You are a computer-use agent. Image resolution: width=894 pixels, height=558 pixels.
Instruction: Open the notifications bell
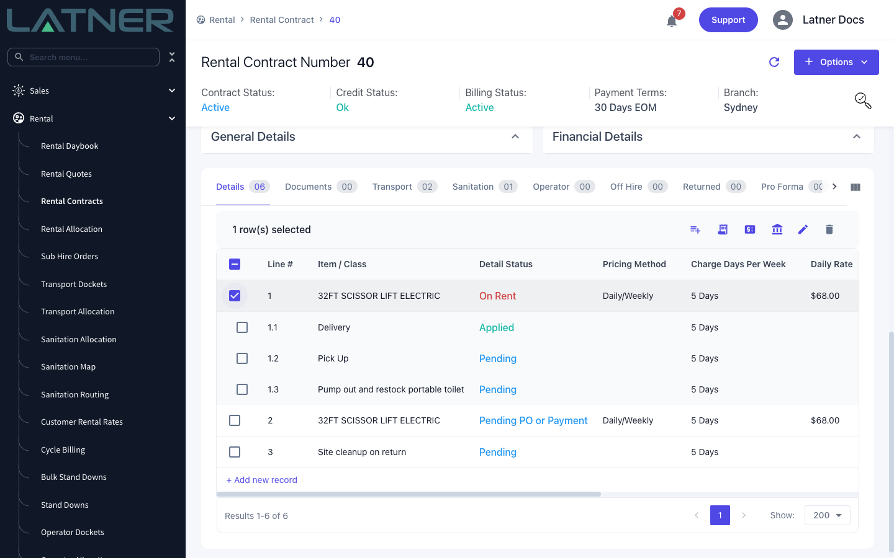pos(672,21)
